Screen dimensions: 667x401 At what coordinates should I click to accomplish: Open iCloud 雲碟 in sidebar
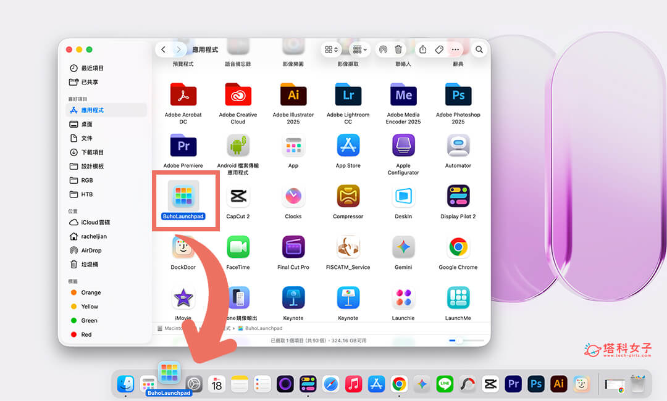106,222
